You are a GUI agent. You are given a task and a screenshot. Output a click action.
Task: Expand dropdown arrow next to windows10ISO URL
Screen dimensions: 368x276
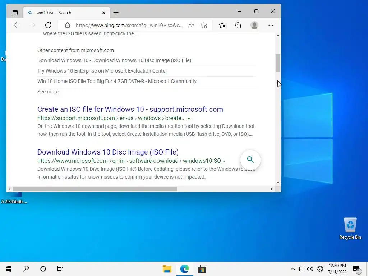tap(224, 161)
